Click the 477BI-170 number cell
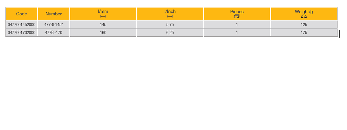The height and width of the screenshot is (130, 347). [53, 33]
